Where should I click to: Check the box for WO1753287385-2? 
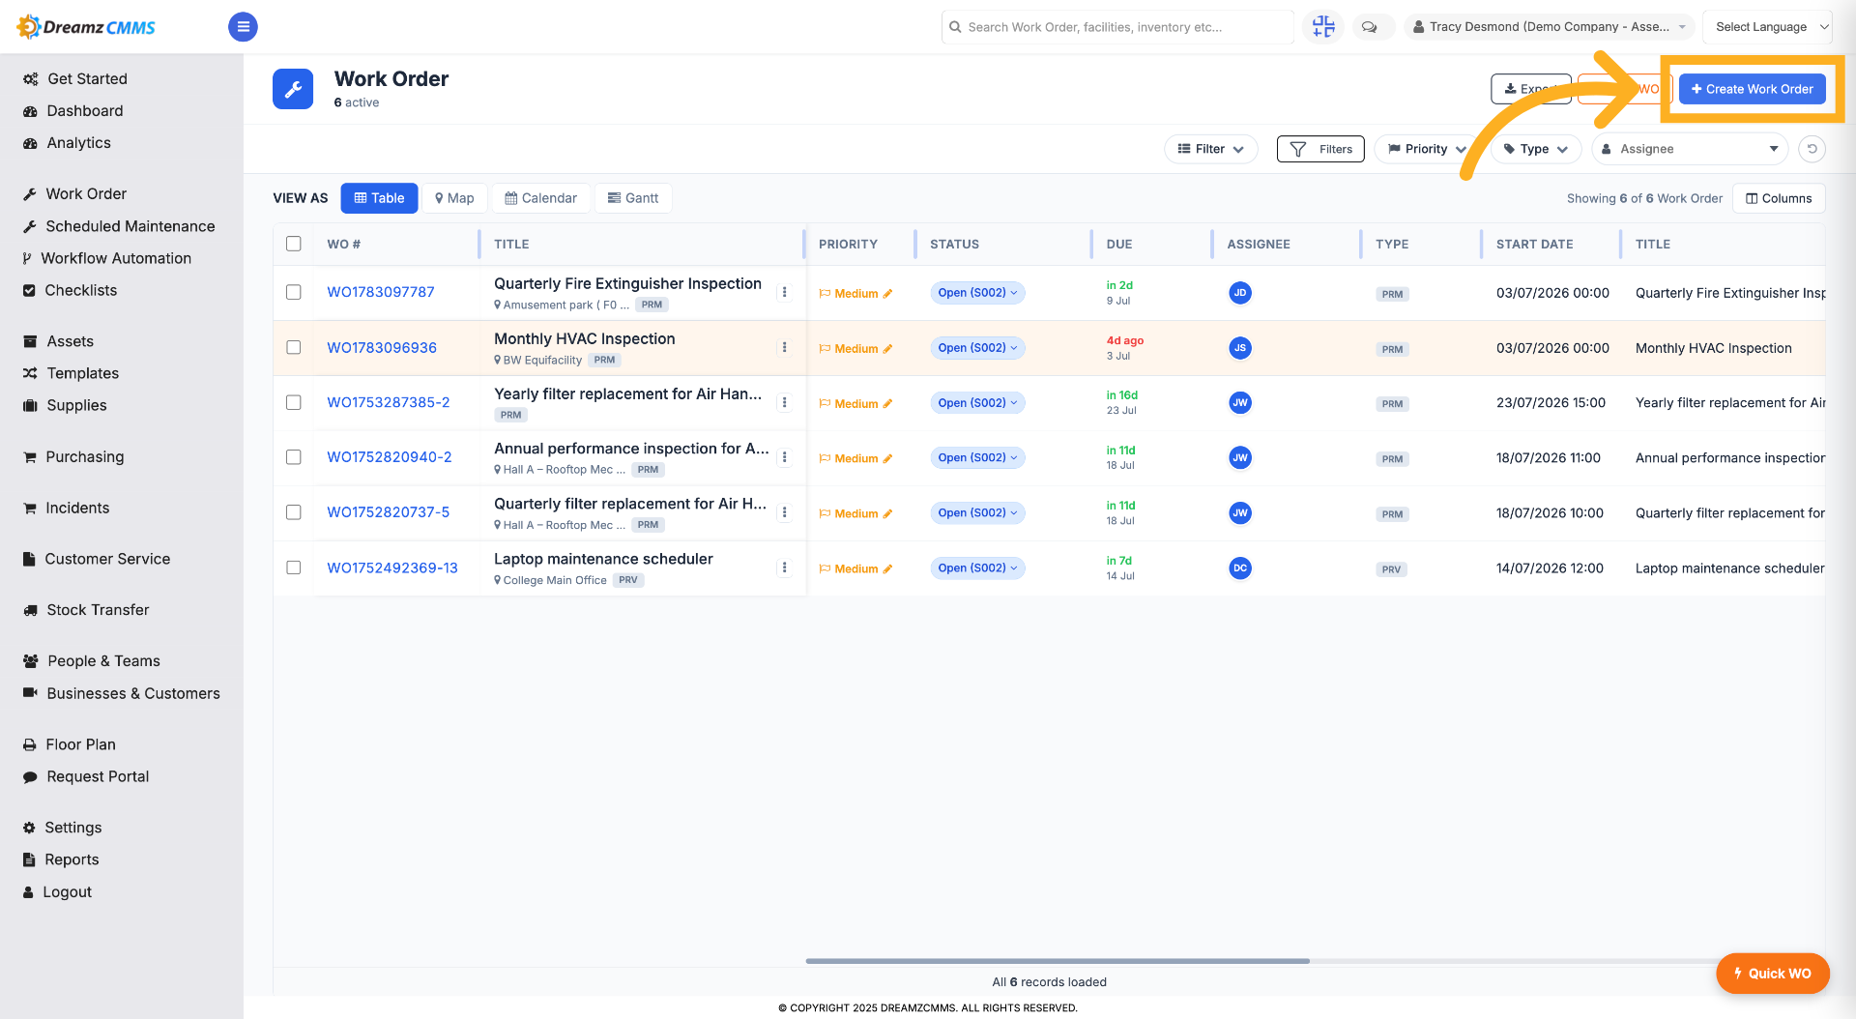click(294, 402)
